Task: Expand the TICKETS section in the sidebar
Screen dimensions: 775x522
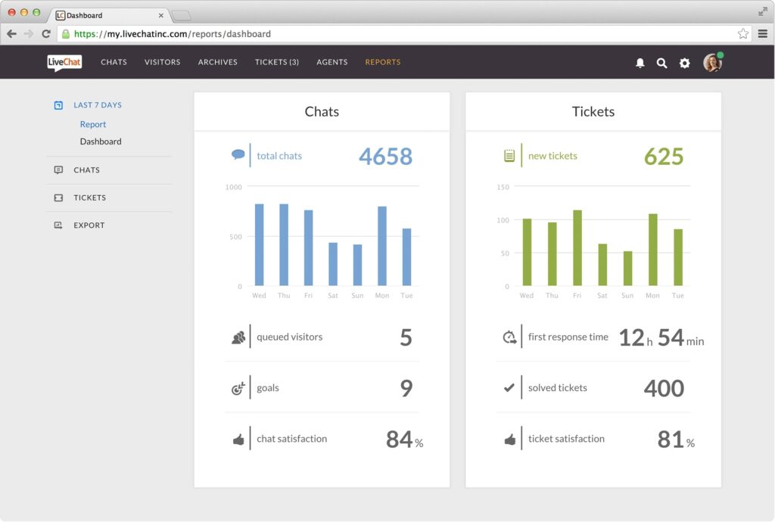Action: coord(89,197)
